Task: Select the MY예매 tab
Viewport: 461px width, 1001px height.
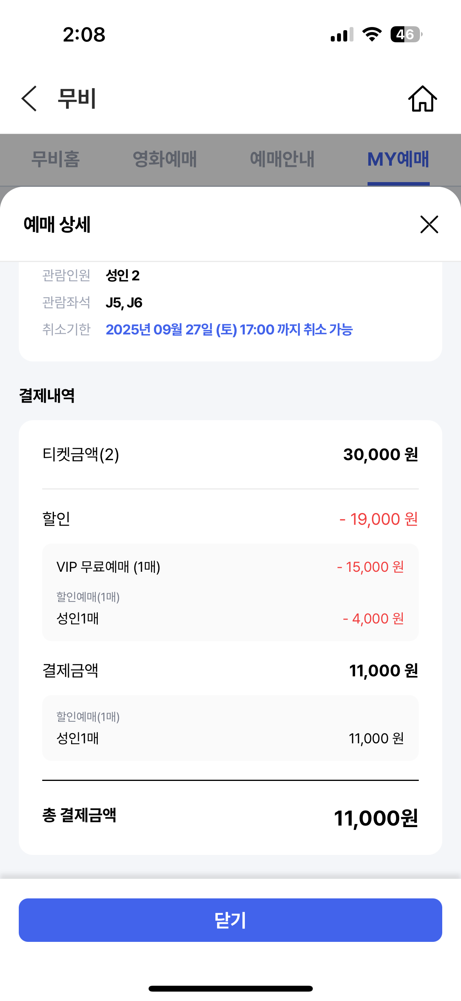Action: [398, 159]
